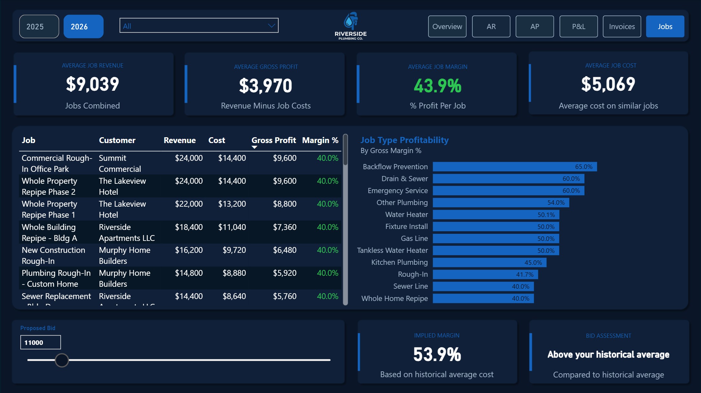Sort table by Job column header

pyautogui.click(x=28, y=140)
